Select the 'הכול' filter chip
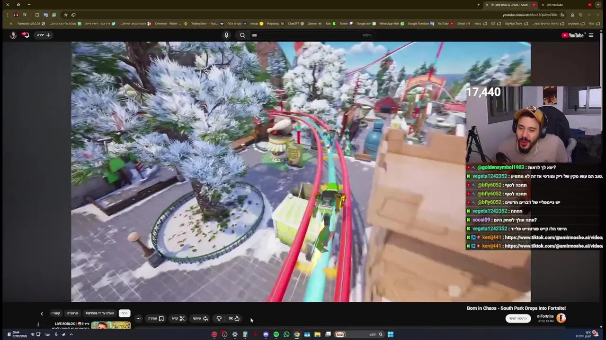The image size is (606, 340). pyautogui.click(x=125, y=313)
